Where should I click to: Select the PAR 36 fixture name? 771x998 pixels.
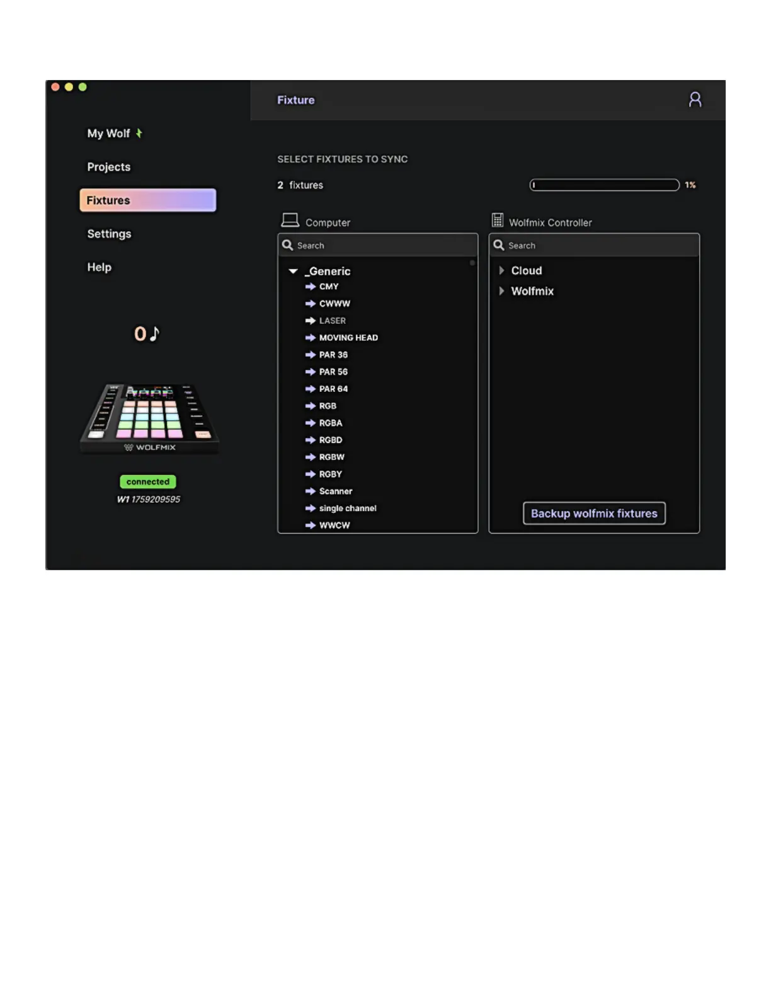(333, 355)
